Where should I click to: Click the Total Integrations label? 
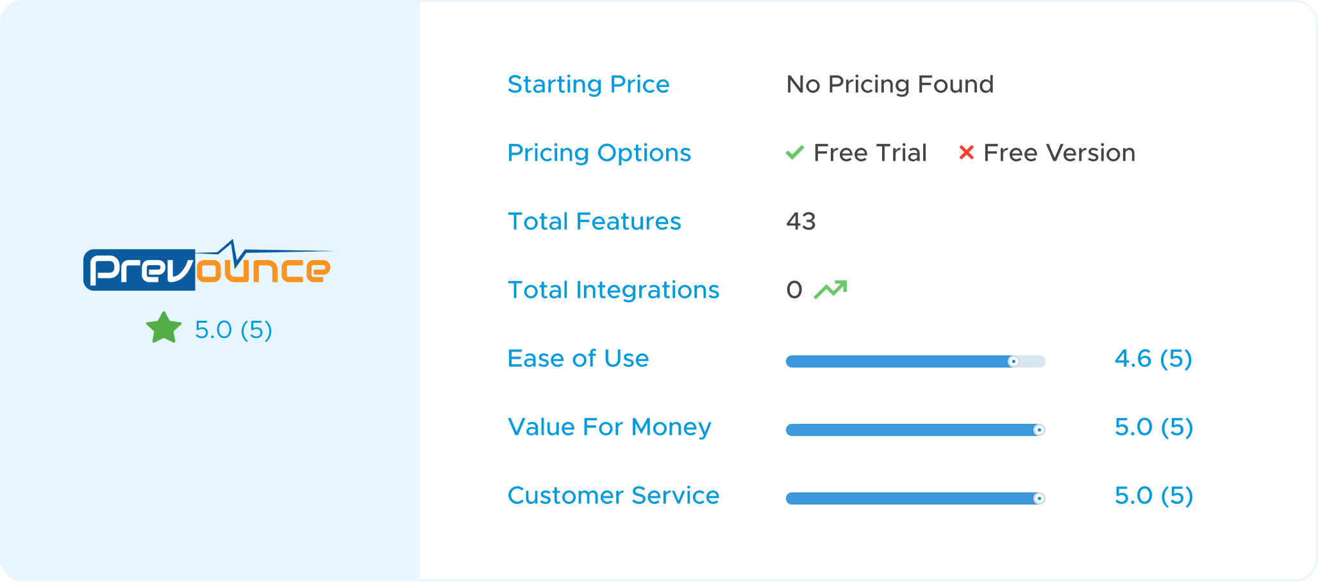[x=613, y=290]
